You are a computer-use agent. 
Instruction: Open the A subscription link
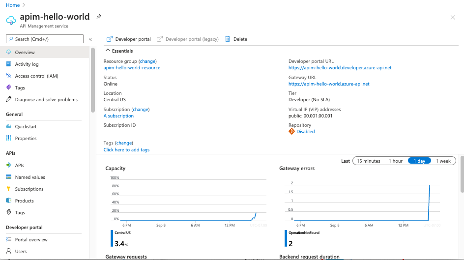click(118, 116)
